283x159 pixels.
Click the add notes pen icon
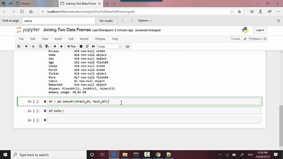point(260,12)
